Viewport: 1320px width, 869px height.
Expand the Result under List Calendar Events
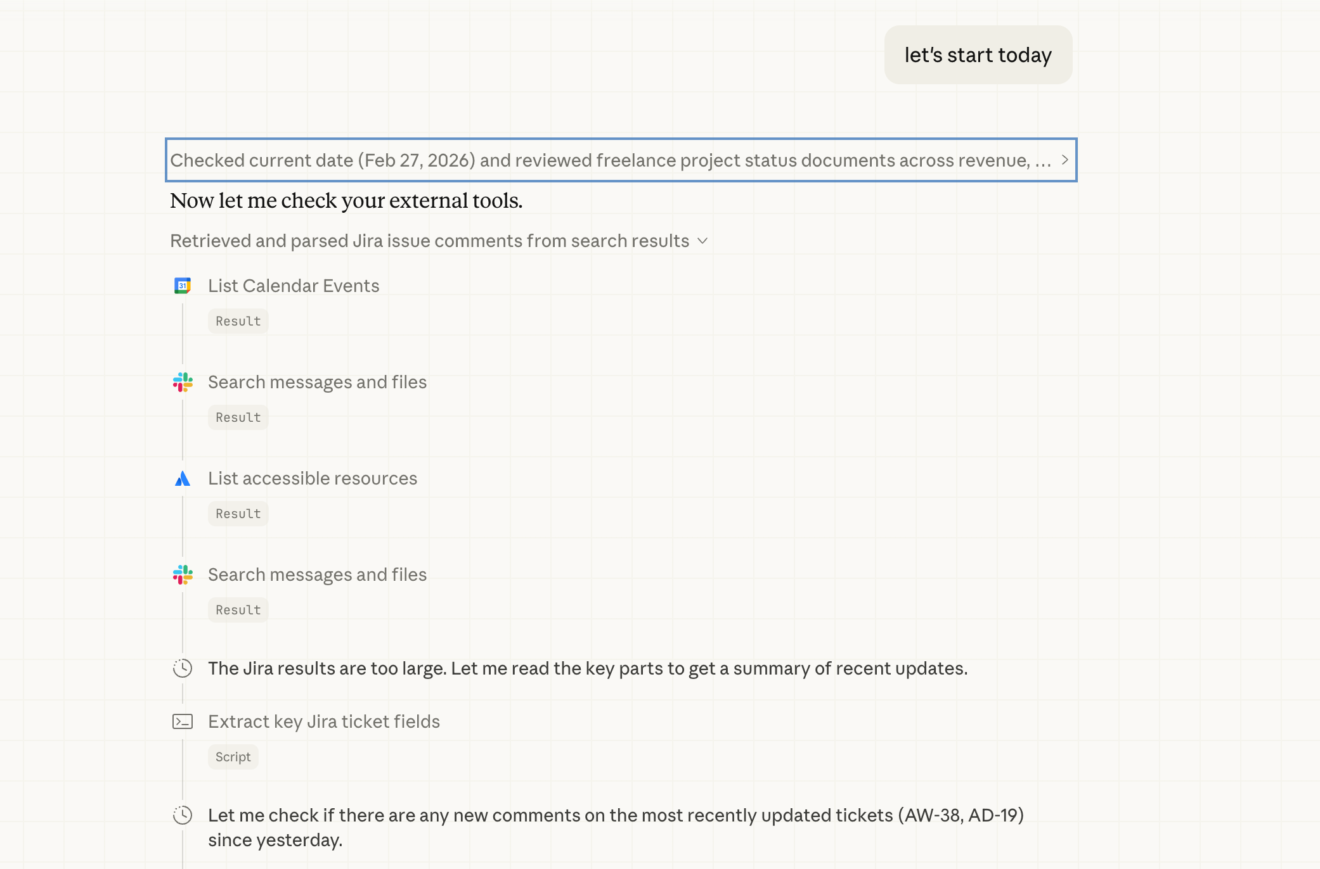[x=238, y=320]
